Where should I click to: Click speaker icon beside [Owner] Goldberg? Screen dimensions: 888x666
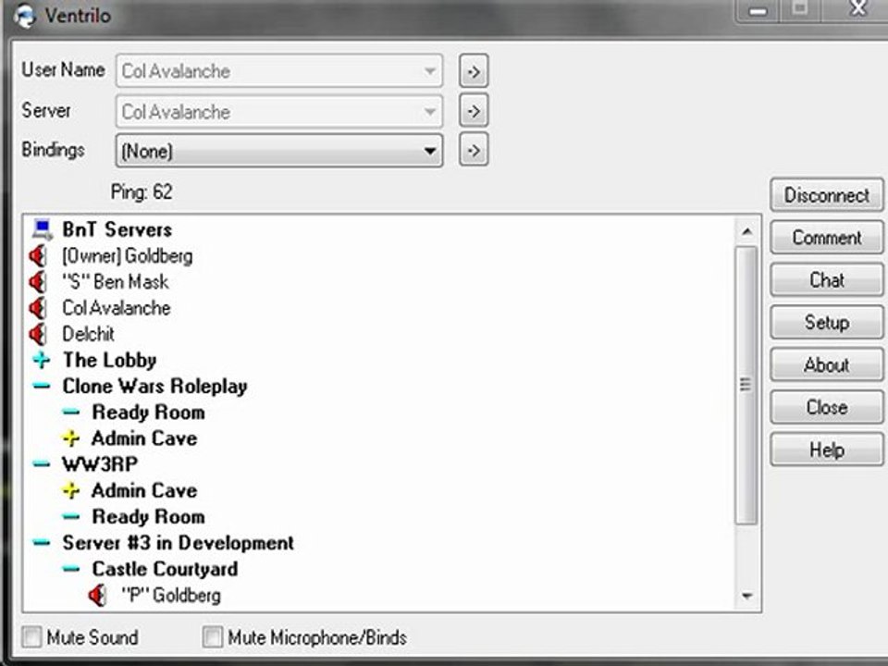pos(38,256)
